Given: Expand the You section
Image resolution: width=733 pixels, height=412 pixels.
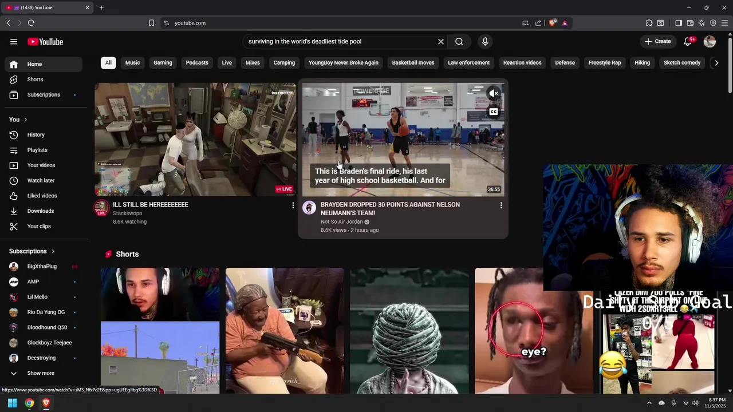Looking at the screenshot, I should coord(18,120).
